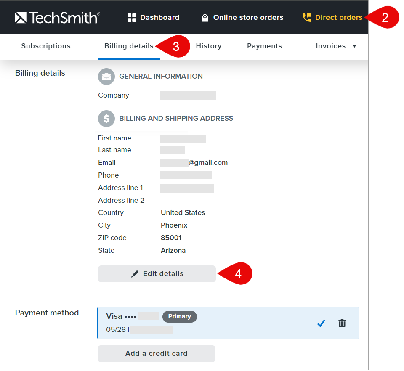Delete the Visa card with trash icon
Screen dimensions: 404x371
tap(342, 323)
